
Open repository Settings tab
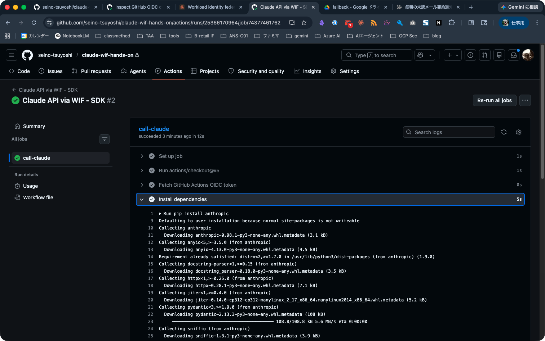pyautogui.click(x=345, y=71)
